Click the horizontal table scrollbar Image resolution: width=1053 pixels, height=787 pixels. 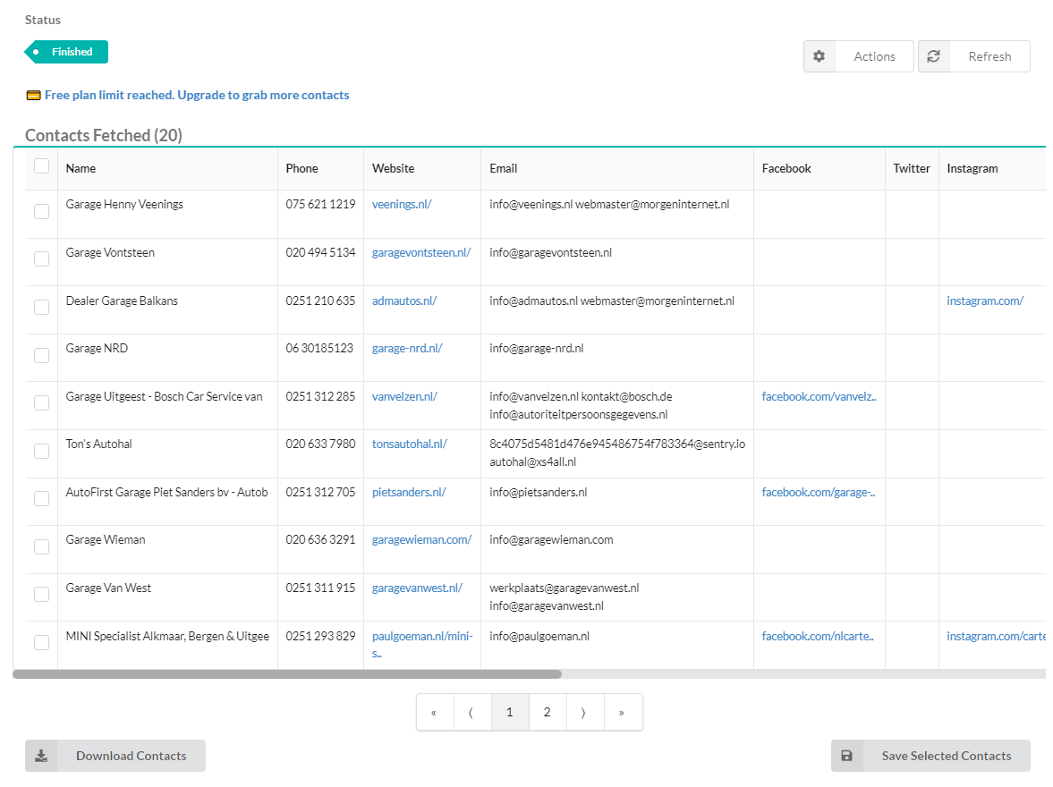click(286, 674)
